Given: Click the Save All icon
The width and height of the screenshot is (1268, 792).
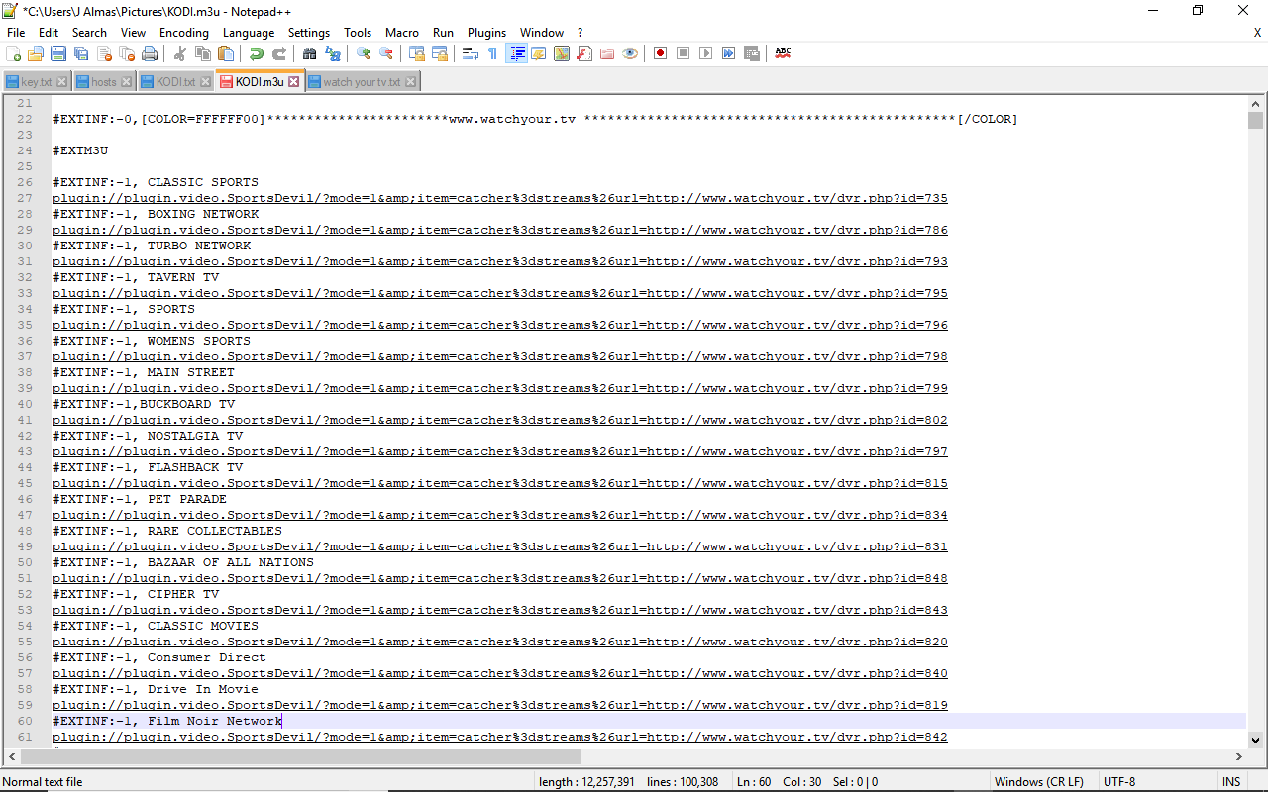Looking at the screenshot, I should [x=81, y=53].
